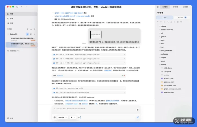Open the 搜索 search section
Image resolution: width=197 pixels, height=127 pixels.
tap(22, 23)
